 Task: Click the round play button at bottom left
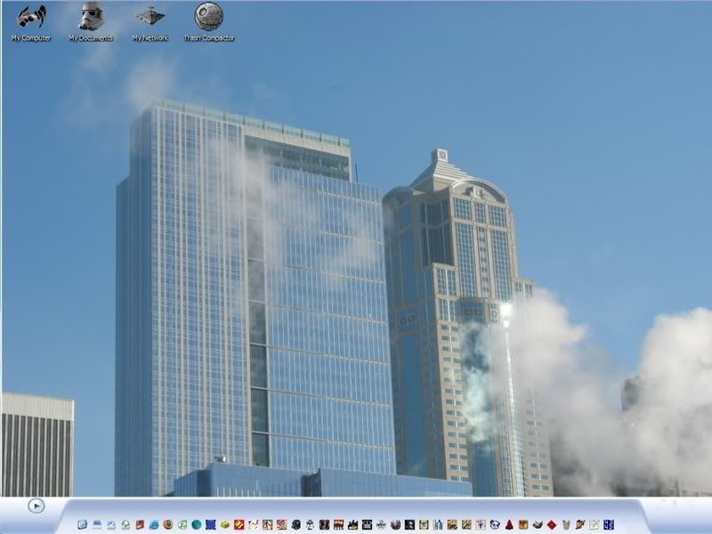36,506
